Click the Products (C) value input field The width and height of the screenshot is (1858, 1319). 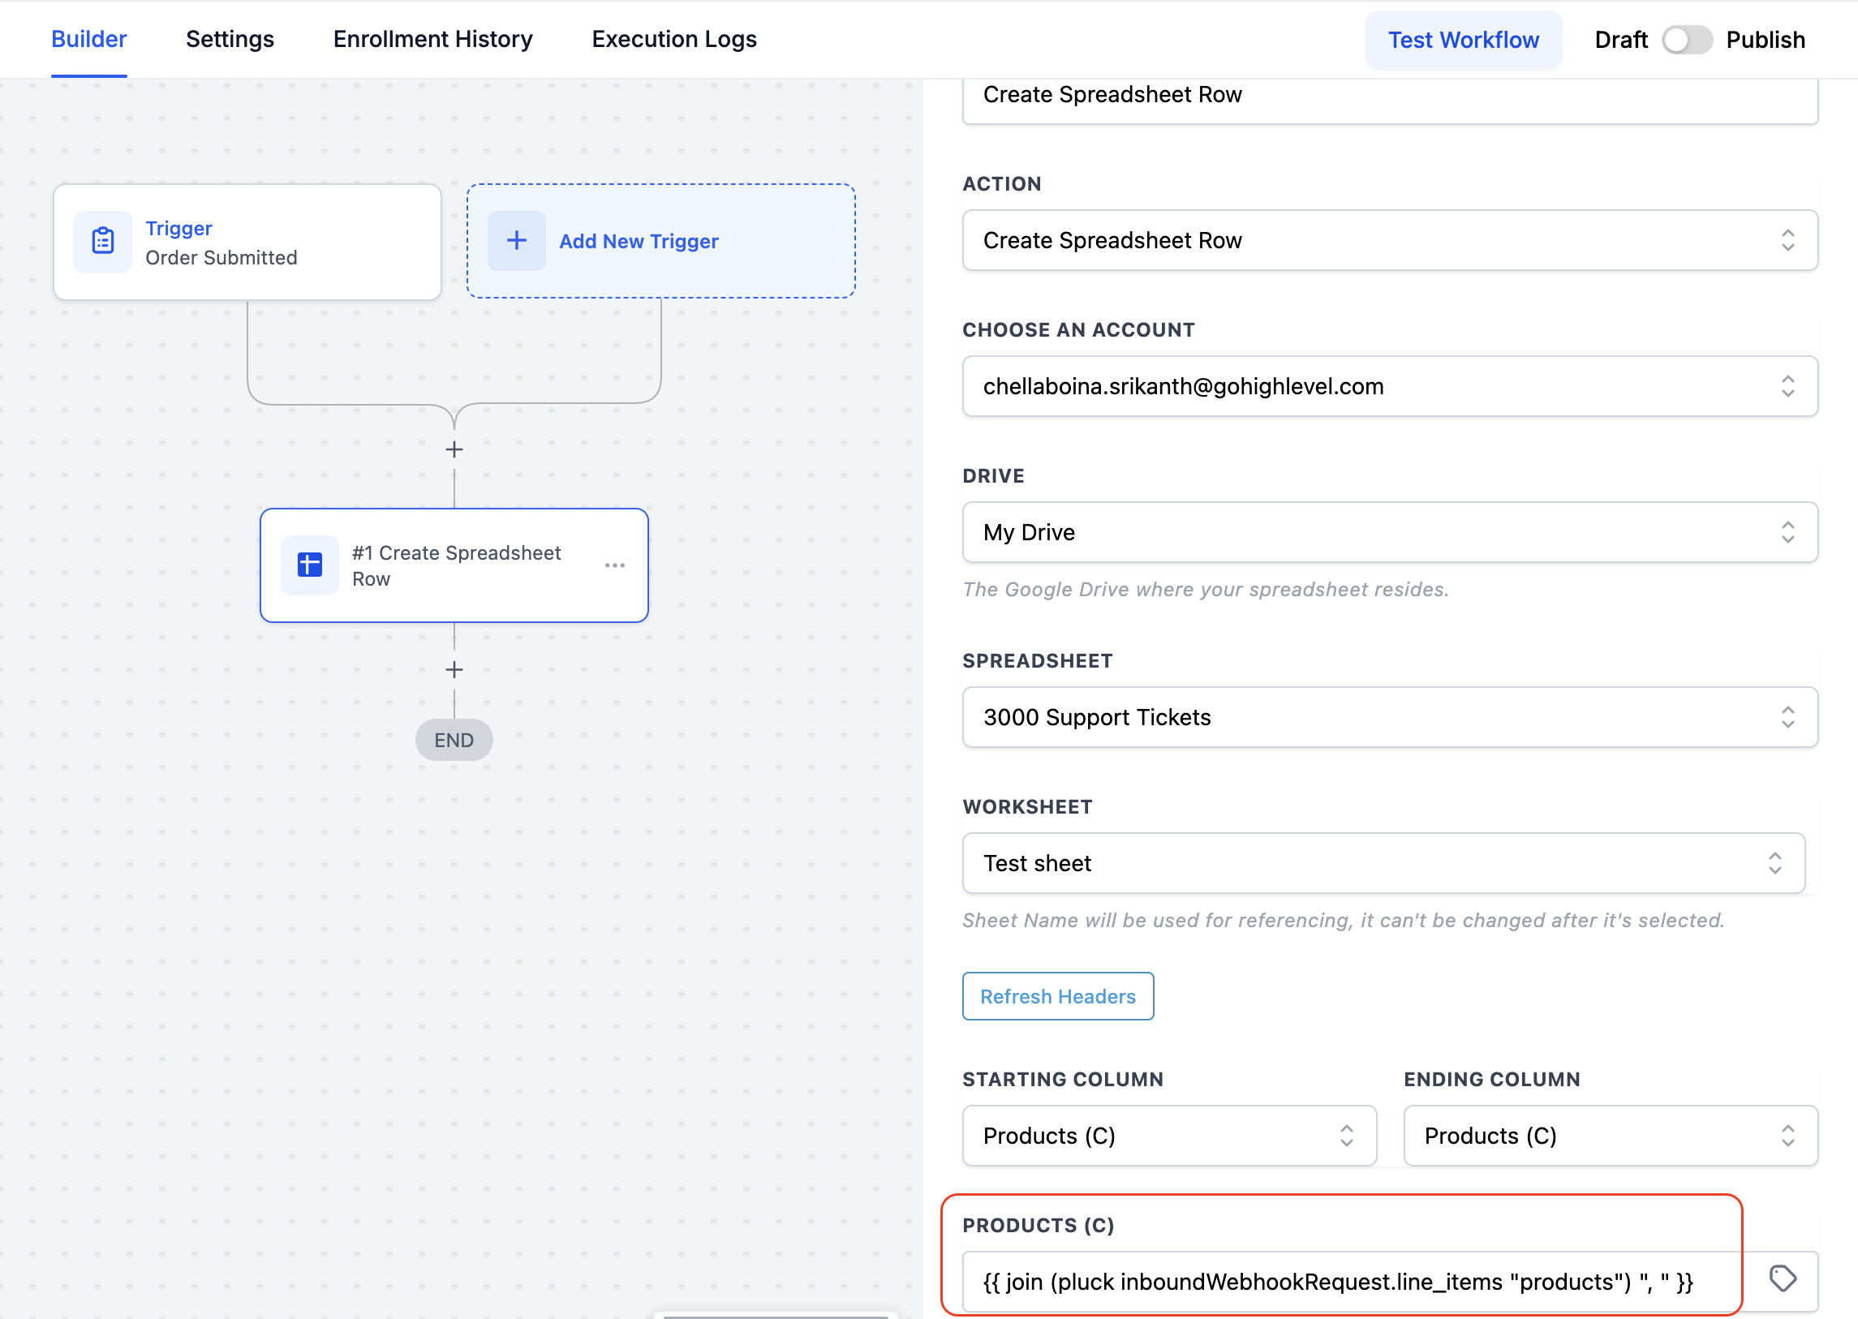(1348, 1282)
